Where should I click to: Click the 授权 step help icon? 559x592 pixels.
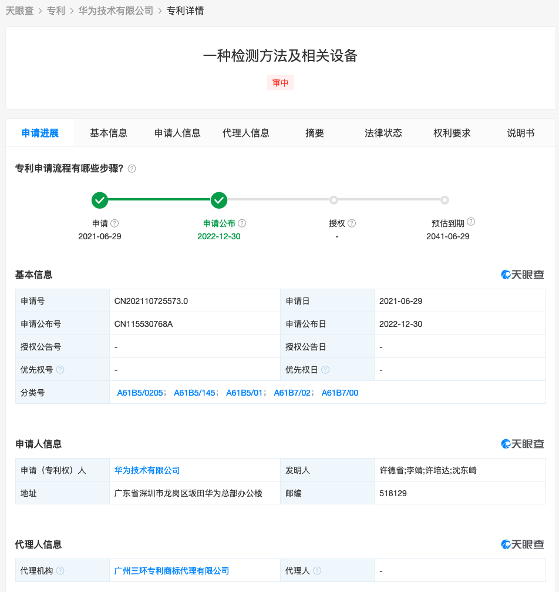[352, 223]
